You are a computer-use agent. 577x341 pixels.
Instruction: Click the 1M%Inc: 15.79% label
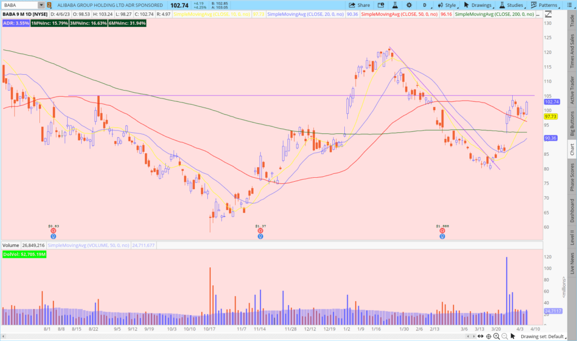[x=50, y=23]
